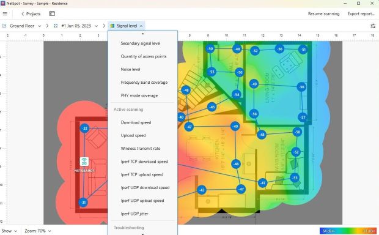Collapse the Signal level dropdown
The height and width of the screenshot is (235, 379).
click(x=126, y=26)
